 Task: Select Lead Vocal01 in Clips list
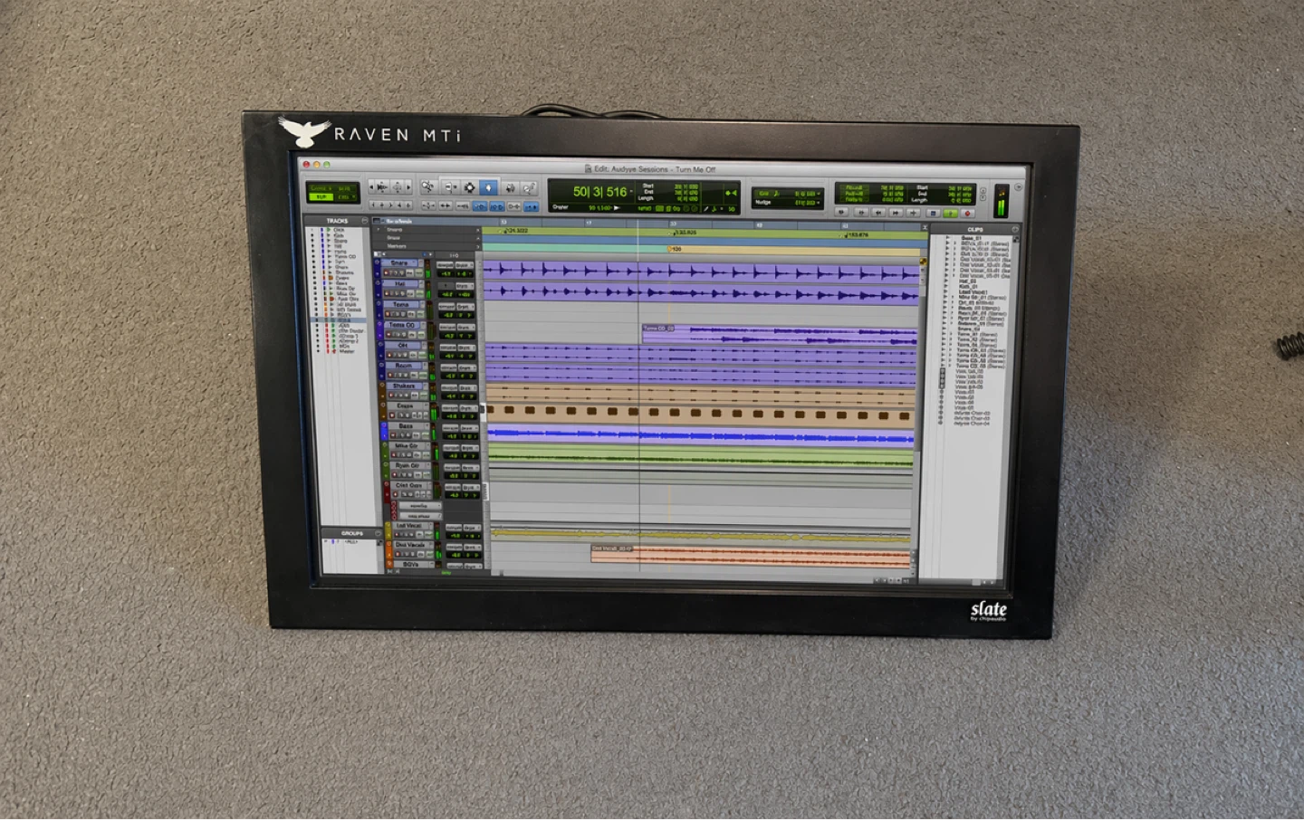973,292
